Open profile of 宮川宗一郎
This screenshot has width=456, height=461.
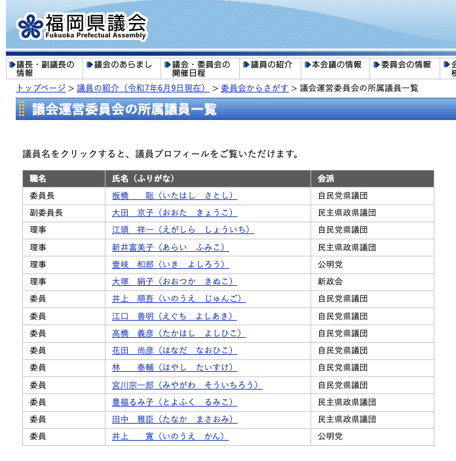click(187, 385)
